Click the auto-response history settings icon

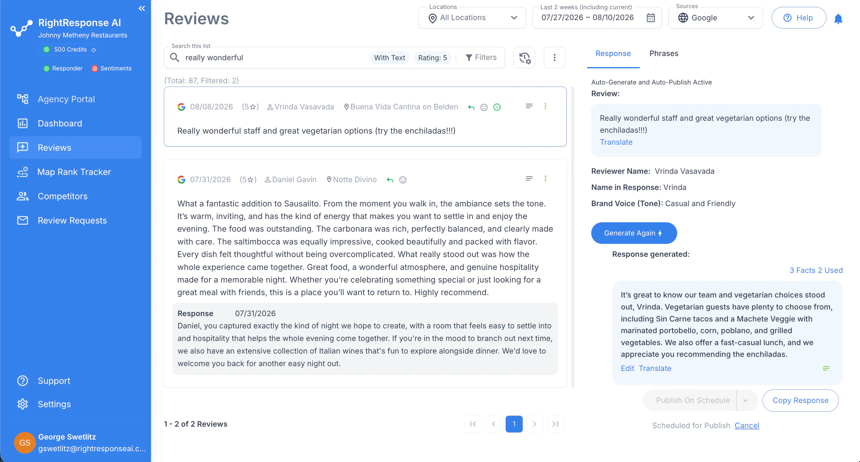click(524, 58)
